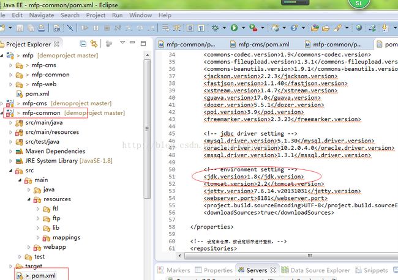This screenshot has width=398, height=280.
Task: Click the Disconnect debug icon
Action: 118,28
